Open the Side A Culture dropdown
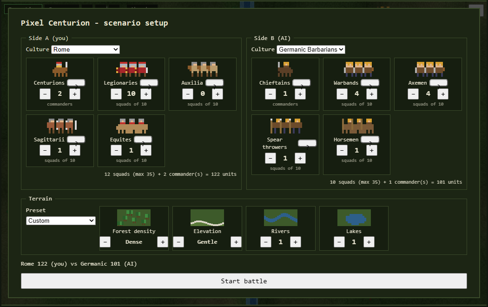The image size is (488, 307). tap(86, 49)
